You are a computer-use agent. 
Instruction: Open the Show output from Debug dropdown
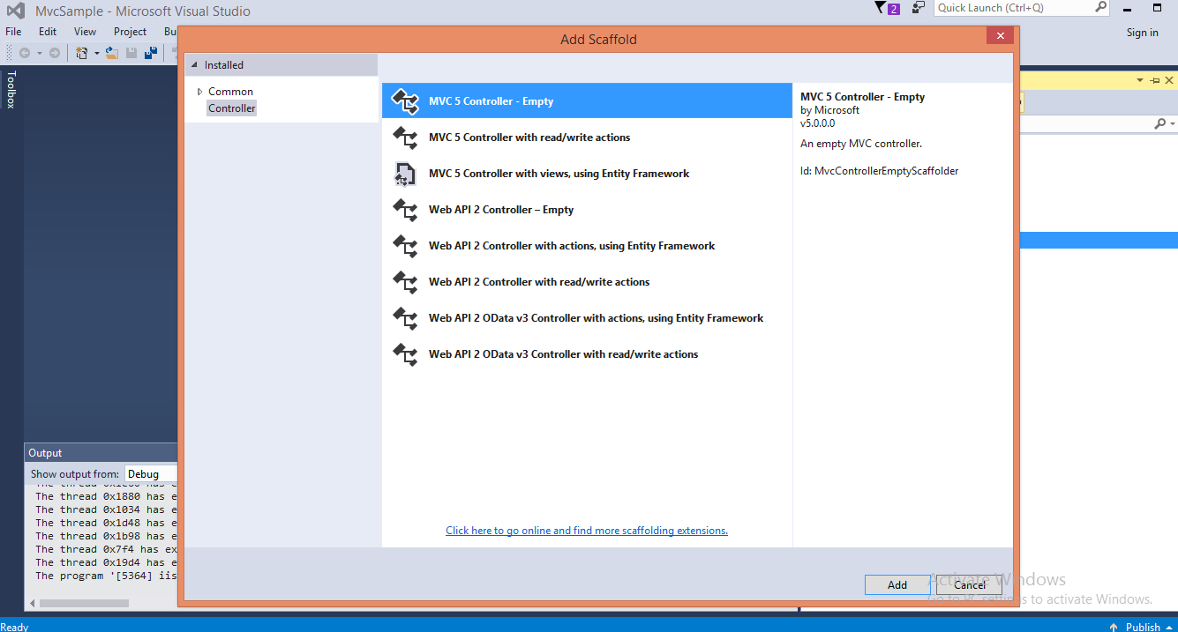pos(151,474)
